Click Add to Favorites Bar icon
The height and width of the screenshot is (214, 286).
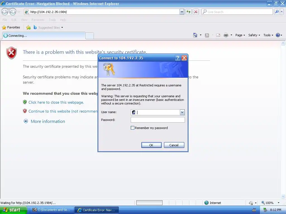28,28
